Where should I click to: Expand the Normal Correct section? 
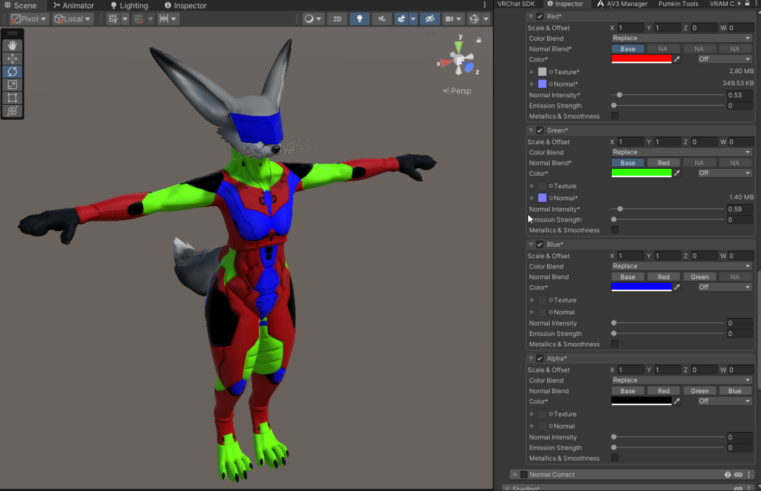coord(515,474)
